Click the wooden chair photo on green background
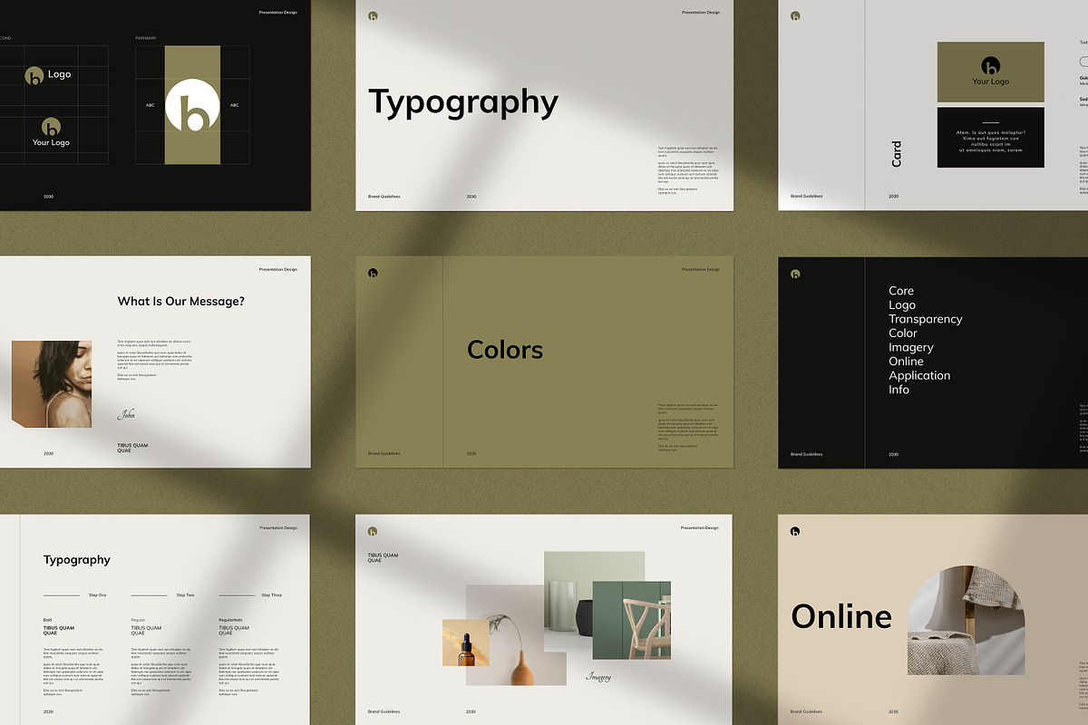 pyautogui.click(x=631, y=620)
